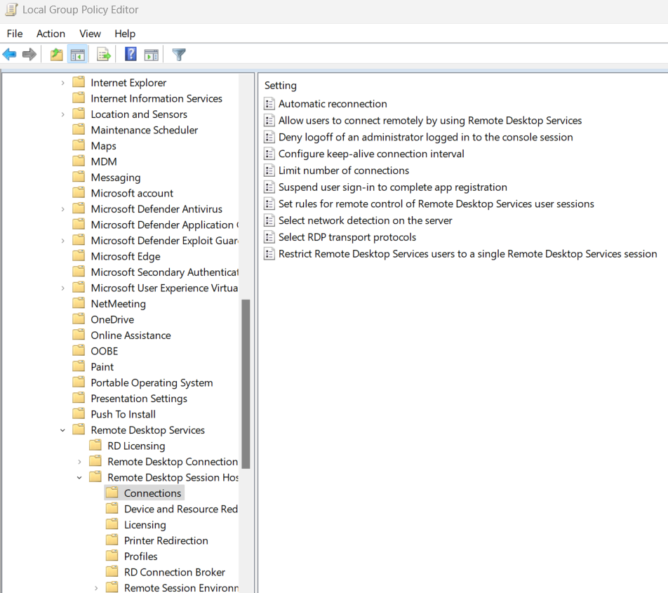Expand the Internet Explorer tree node

[62, 83]
